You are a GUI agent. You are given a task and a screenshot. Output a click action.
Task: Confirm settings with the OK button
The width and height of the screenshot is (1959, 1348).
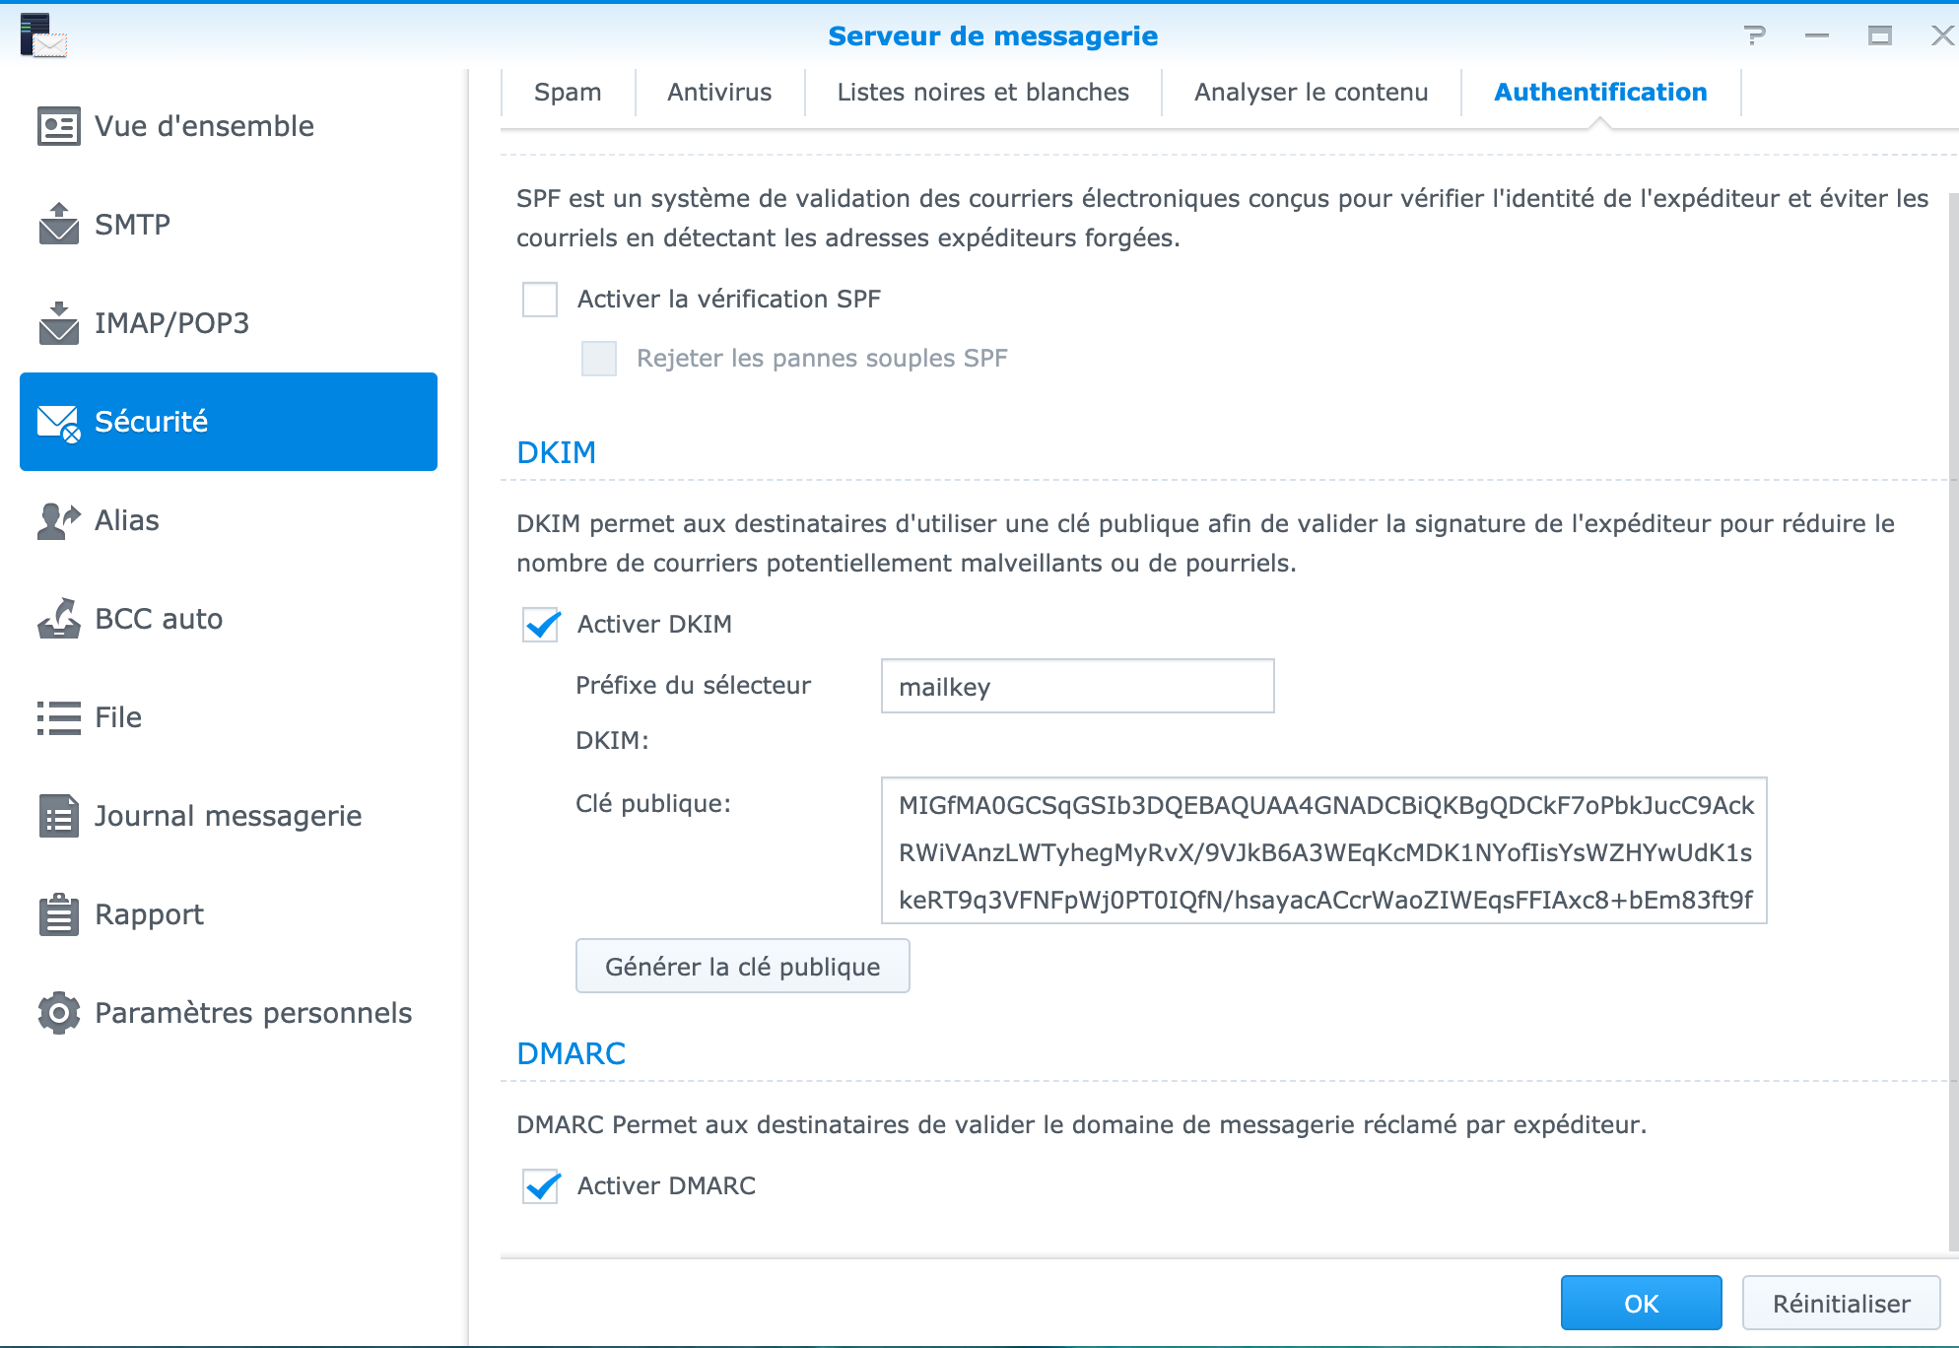pyautogui.click(x=1641, y=1303)
